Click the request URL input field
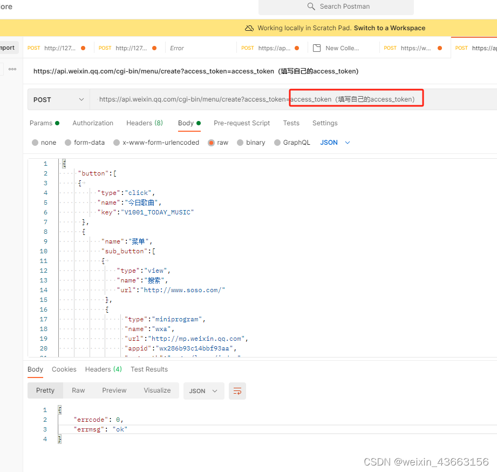Screen dimensions: 497x472 click(x=293, y=99)
